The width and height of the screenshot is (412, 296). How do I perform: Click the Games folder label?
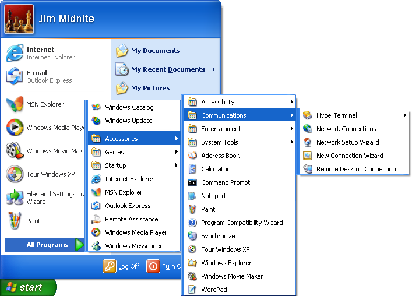114,152
